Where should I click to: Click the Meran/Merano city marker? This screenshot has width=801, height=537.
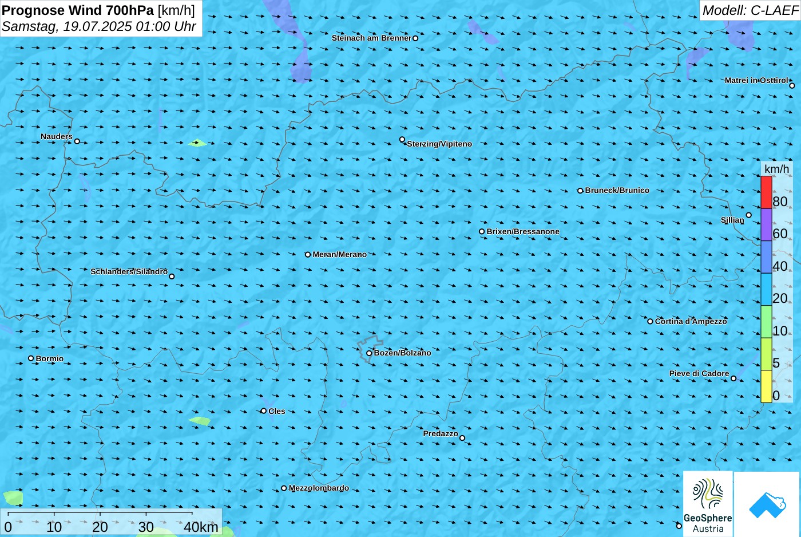click(x=308, y=255)
